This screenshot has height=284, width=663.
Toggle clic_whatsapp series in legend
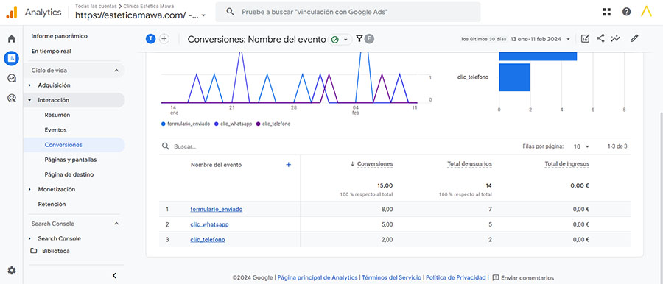233,124
